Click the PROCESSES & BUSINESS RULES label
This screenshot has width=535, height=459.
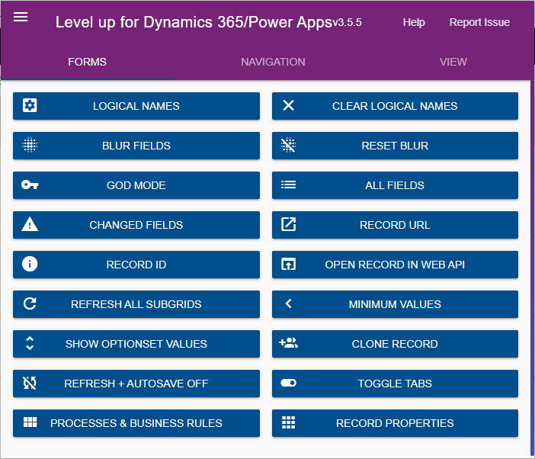coord(136,423)
